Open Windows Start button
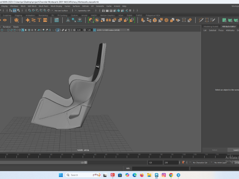The image size is (239, 179). click(61, 175)
